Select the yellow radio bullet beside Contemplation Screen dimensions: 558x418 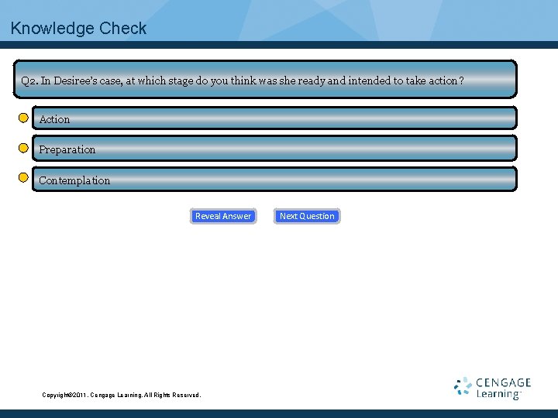(x=23, y=177)
